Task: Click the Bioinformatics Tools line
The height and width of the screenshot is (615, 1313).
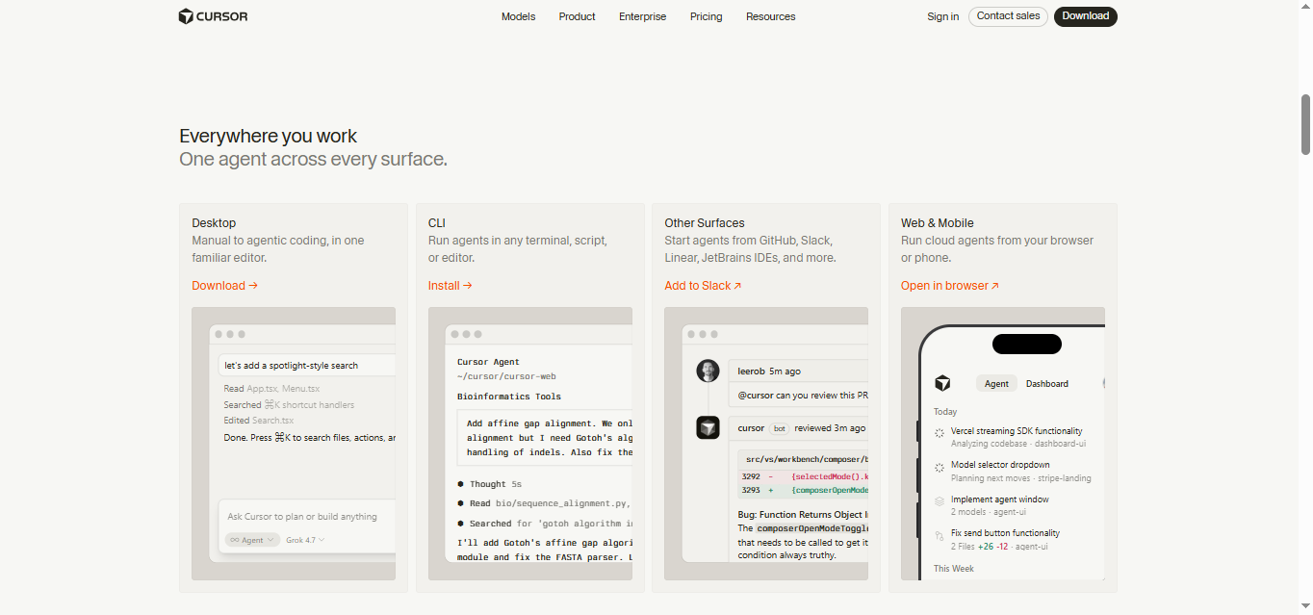Action: coord(509,397)
